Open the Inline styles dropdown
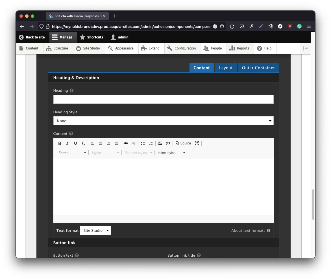 pos(171,153)
